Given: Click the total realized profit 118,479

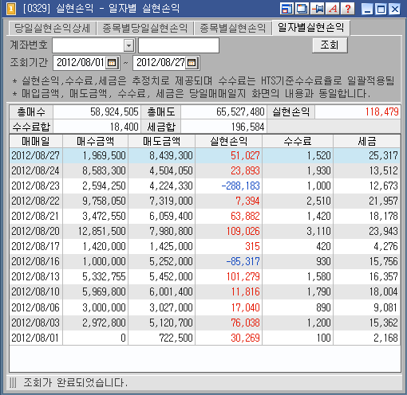Looking at the screenshot, I should point(382,111).
